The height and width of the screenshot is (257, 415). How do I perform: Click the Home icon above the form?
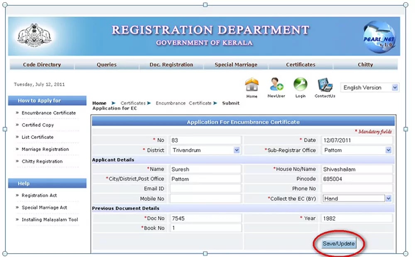[x=251, y=86]
